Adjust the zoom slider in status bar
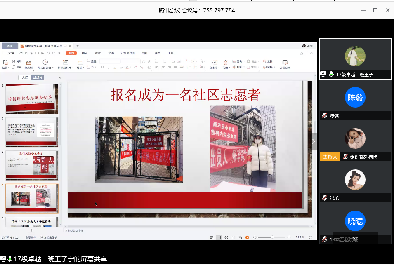 (x=272, y=237)
